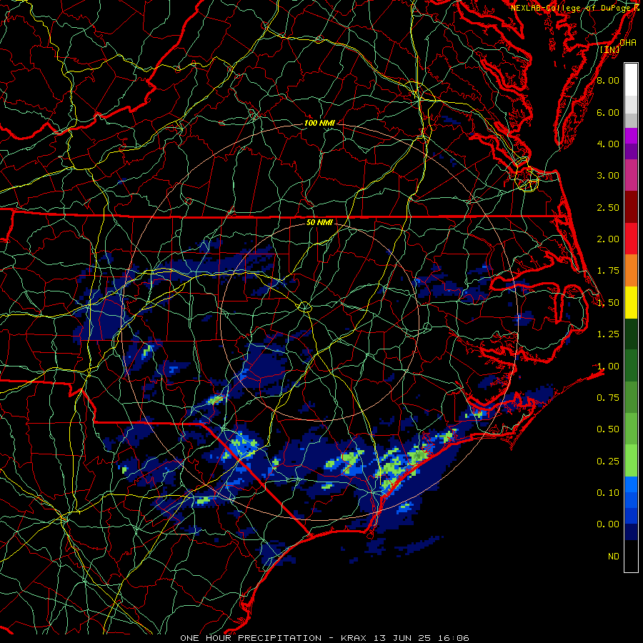Select the 0.10 scale label
Viewport: 643px width, 643px height.
click(608, 493)
